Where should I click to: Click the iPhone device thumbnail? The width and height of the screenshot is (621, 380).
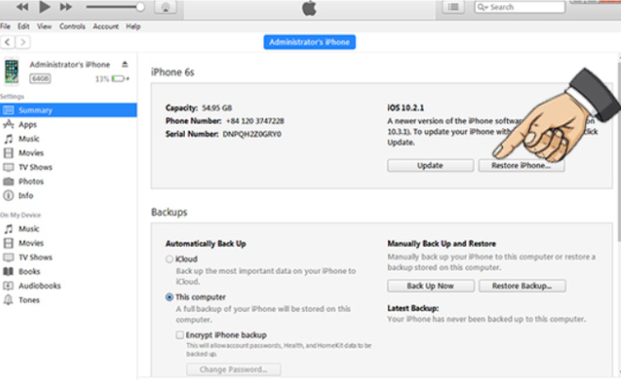point(11,72)
